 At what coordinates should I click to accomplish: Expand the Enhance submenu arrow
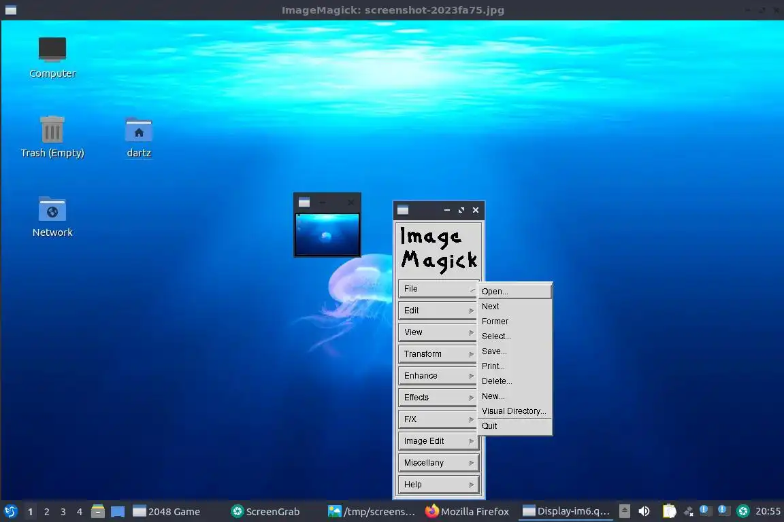point(471,376)
